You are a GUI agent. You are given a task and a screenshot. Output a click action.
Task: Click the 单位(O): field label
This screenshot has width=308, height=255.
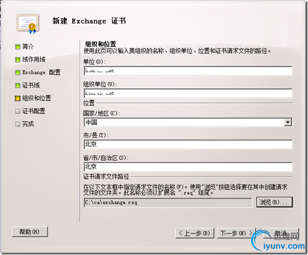click(94, 62)
